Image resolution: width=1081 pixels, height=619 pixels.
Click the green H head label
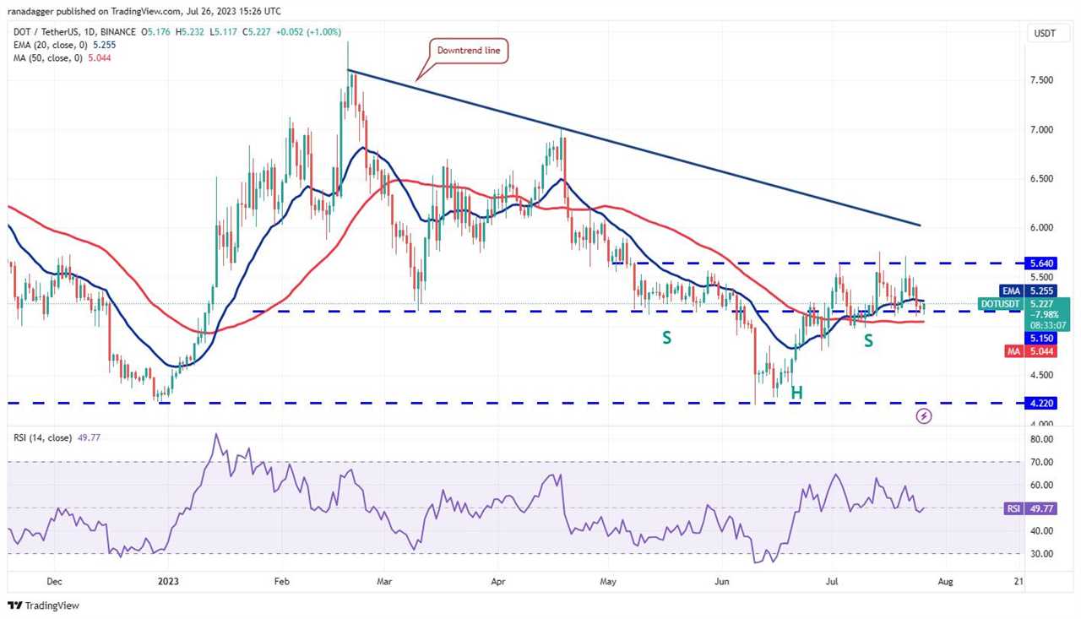pos(796,394)
